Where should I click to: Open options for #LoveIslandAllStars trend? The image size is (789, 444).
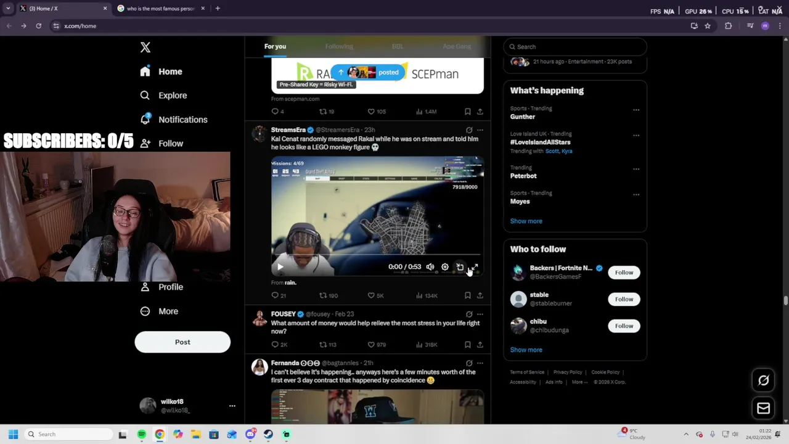tap(636, 136)
